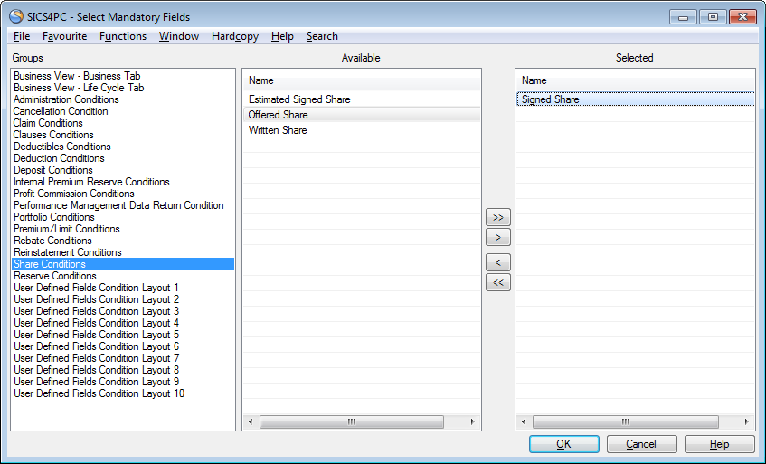Open the File menu

coord(22,36)
